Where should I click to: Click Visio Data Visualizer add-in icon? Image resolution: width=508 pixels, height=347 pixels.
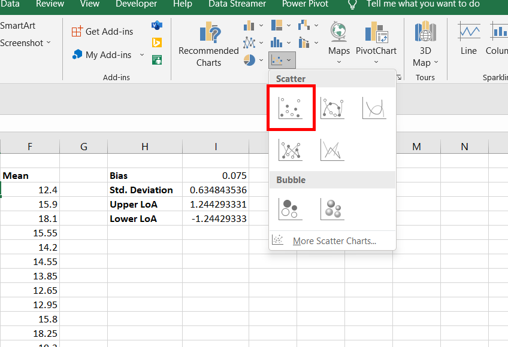tap(157, 25)
